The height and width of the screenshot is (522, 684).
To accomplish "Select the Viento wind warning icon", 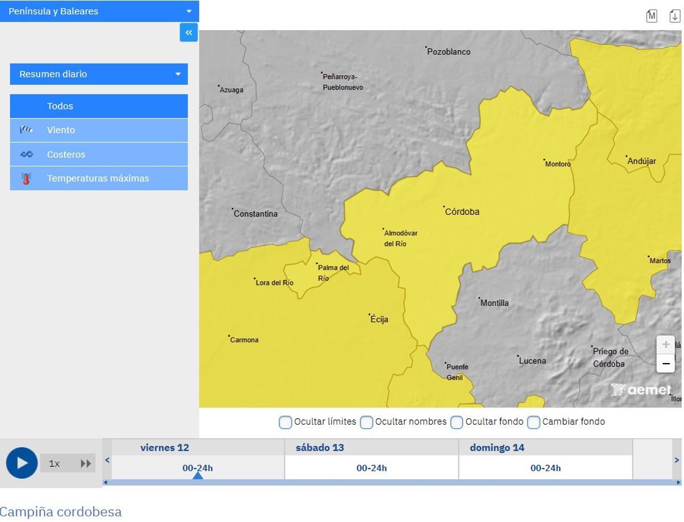I will [x=26, y=130].
